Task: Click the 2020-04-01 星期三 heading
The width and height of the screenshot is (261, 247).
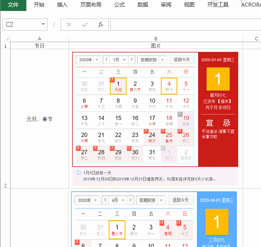Action: pyautogui.click(x=217, y=200)
